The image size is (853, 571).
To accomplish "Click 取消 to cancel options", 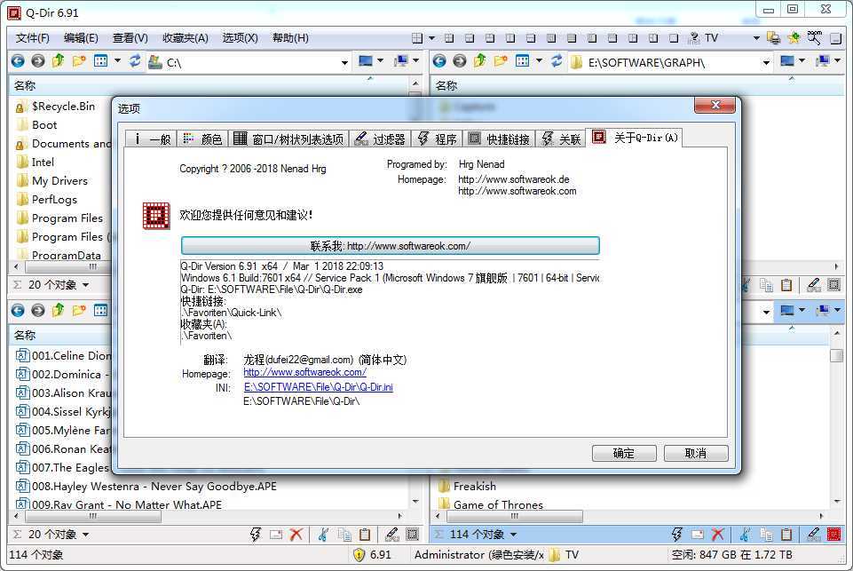I will click(x=696, y=454).
